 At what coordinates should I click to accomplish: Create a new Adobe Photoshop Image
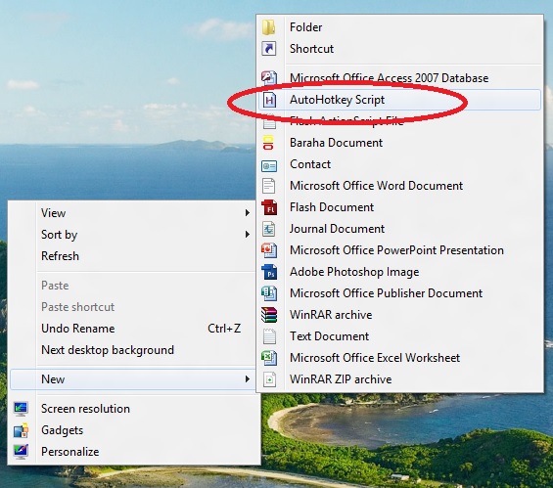(x=400, y=272)
